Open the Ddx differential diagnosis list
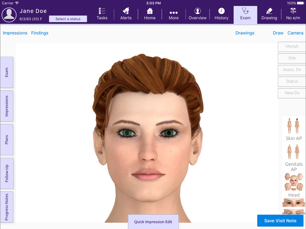This screenshot has width=306, height=229. coord(291,58)
